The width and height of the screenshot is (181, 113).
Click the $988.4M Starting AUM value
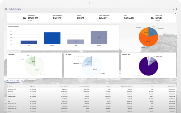(33, 18)
